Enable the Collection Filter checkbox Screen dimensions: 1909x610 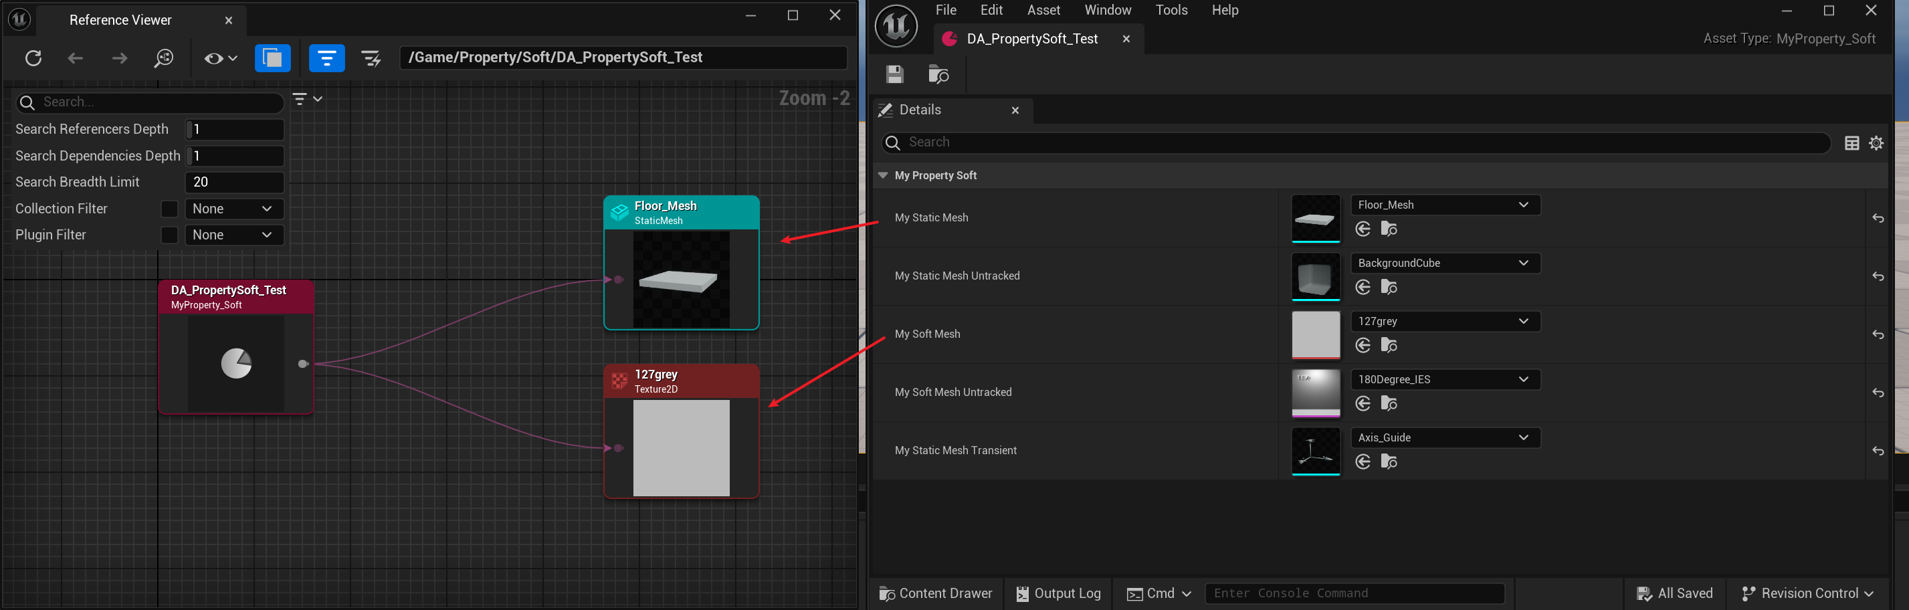coord(169,209)
